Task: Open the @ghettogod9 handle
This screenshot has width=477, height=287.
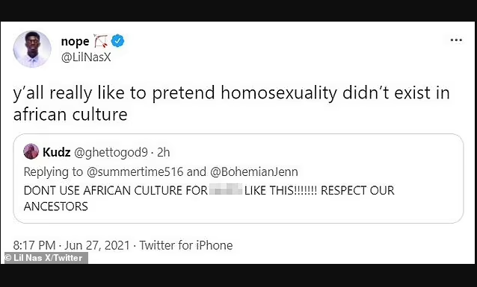Action: (111, 152)
